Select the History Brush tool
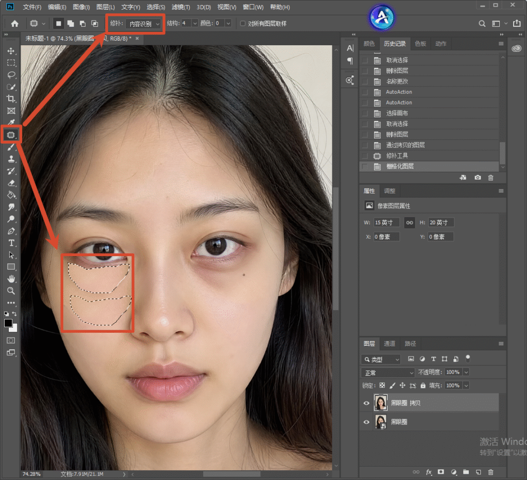527x480 pixels. pos(11,171)
